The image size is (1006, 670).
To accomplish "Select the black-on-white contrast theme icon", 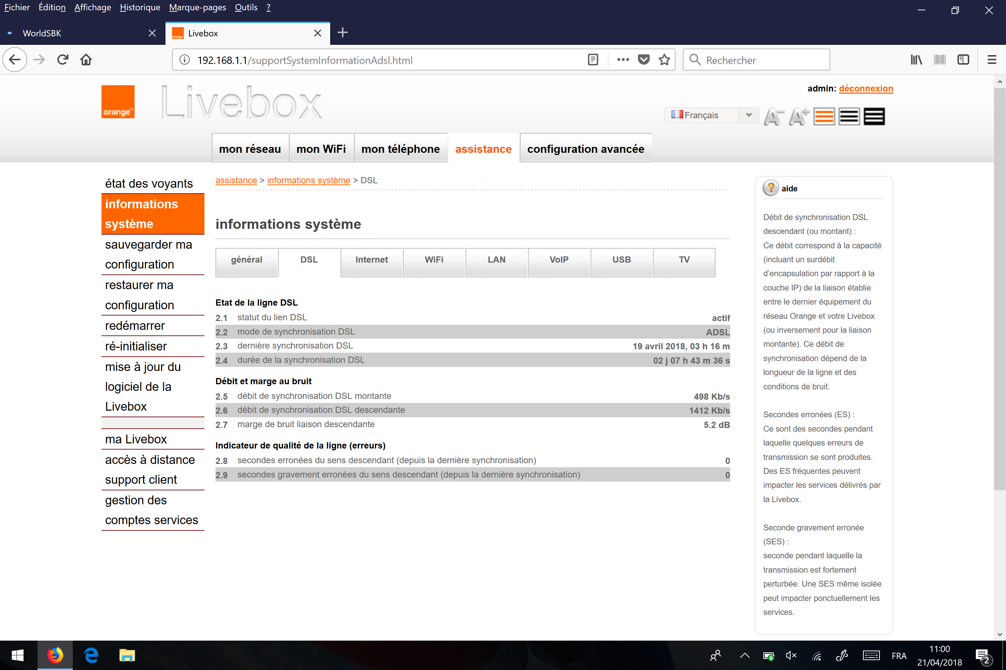I will (849, 116).
